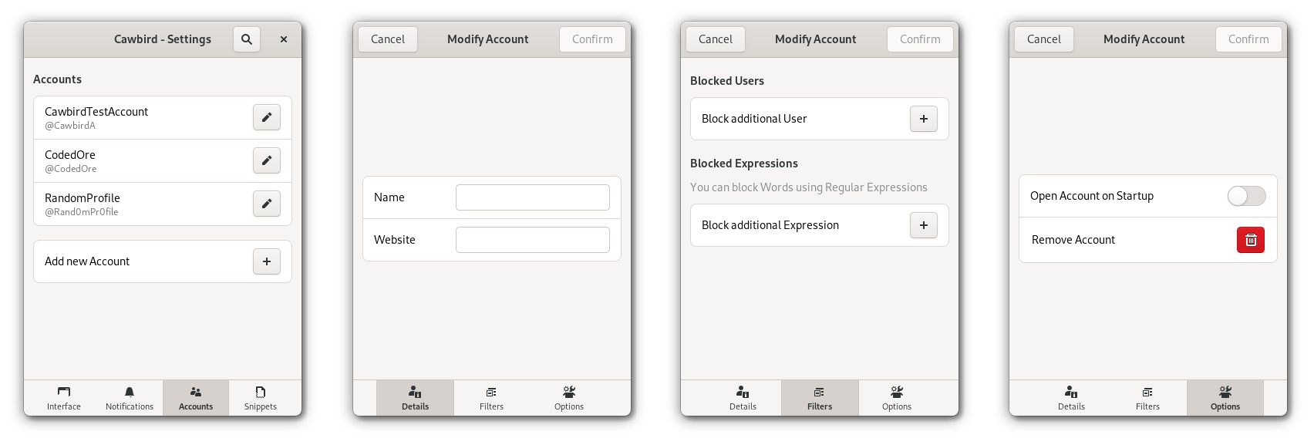The width and height of the screenshot is (1314, 445).
Task: Click Block additional Expression plus button
Action: (x=923, y=225)
